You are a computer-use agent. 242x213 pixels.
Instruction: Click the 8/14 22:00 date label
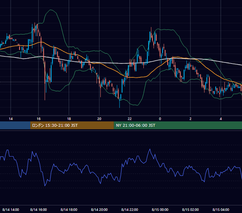coord(130,209)
